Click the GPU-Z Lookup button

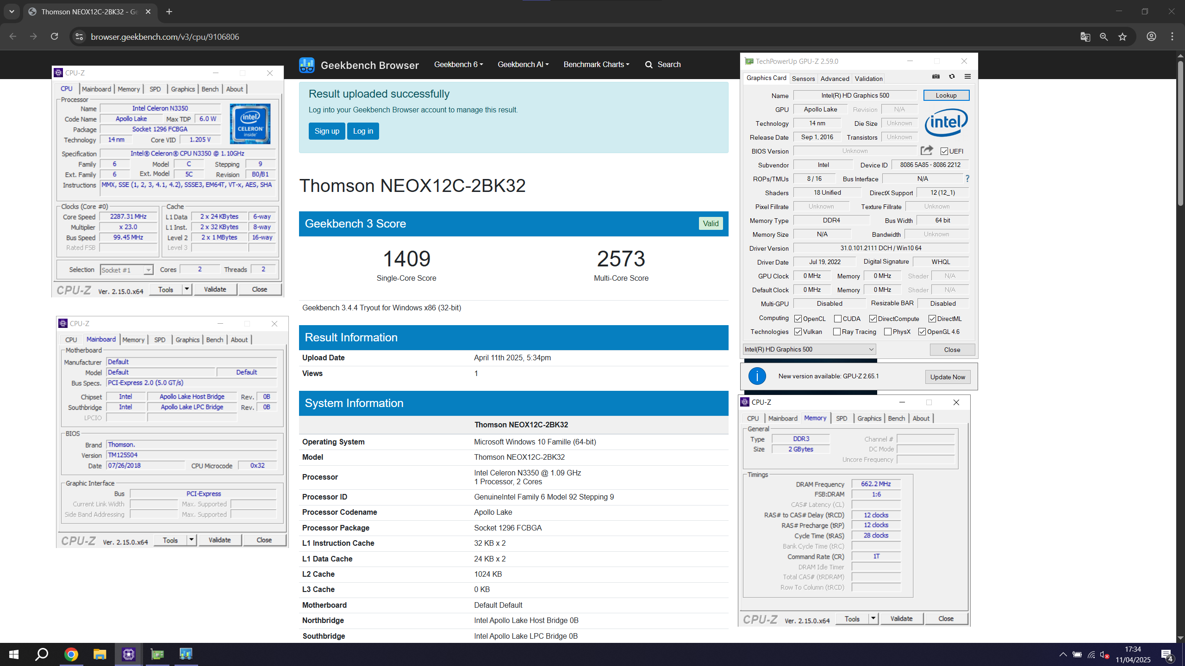pyautogui.click(x=946, y=95)
